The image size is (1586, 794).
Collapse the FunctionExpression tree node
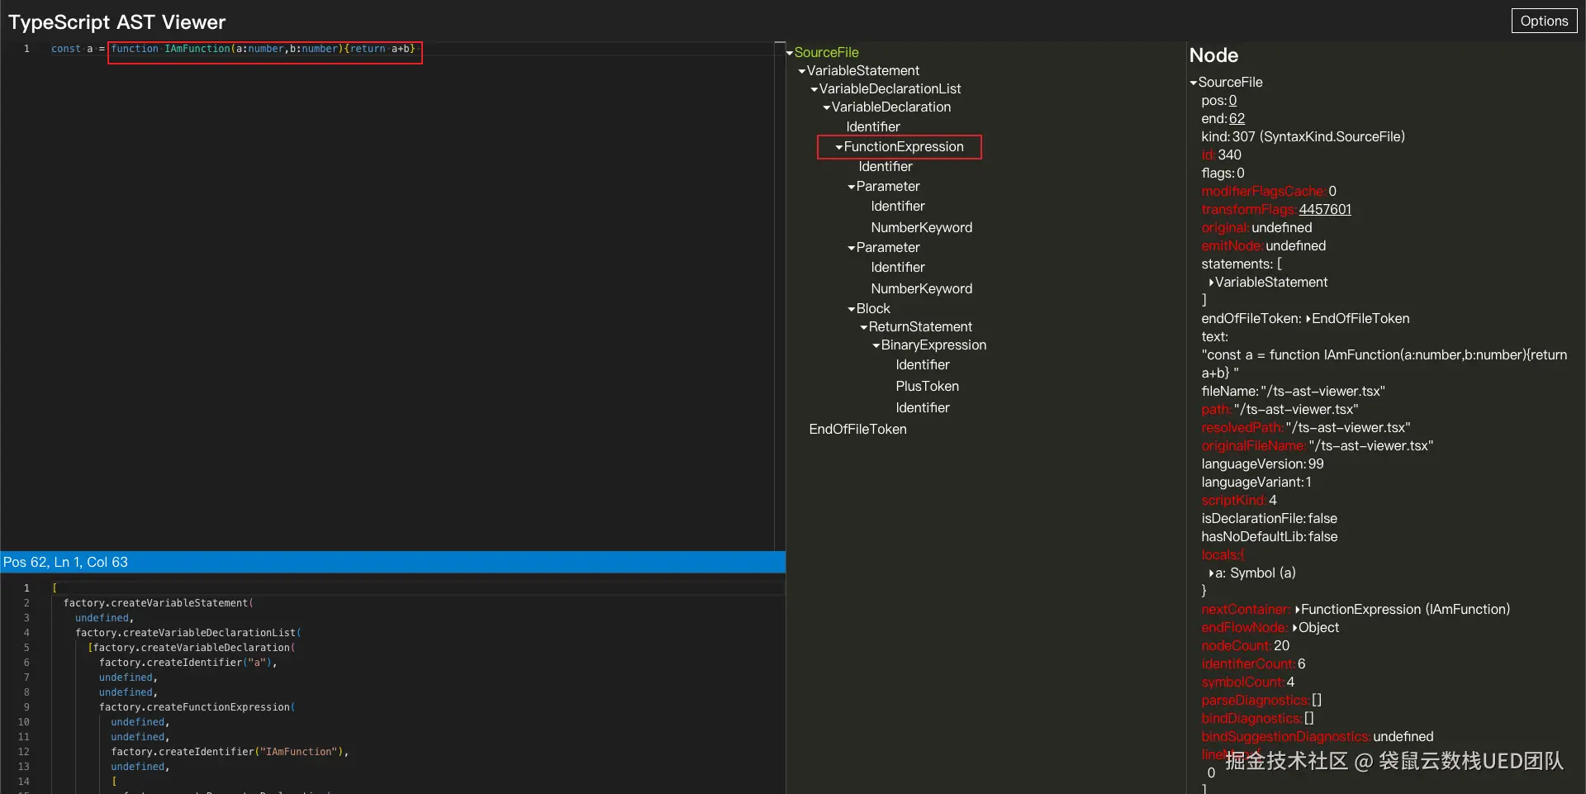coord(839,147)
